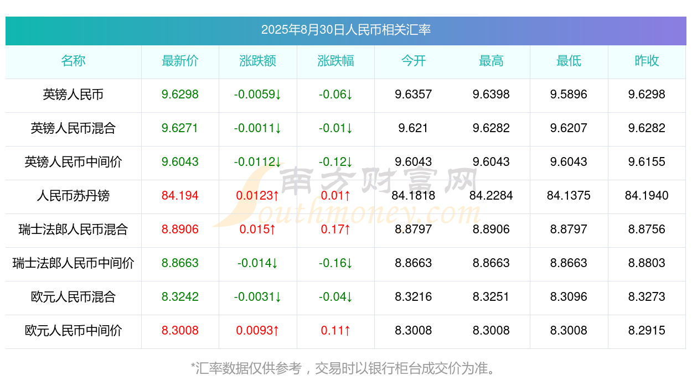Click change value -0.0112↓
692x386 pixels.
pyautogui.click(x=257, y=162)
